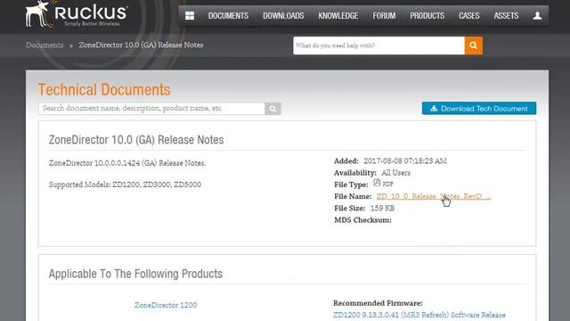570x321 pixels.
Task: Click the 'Supported Models: ZD1200, ZD3000, ZD5000' text
Action: tap(125, 185)
